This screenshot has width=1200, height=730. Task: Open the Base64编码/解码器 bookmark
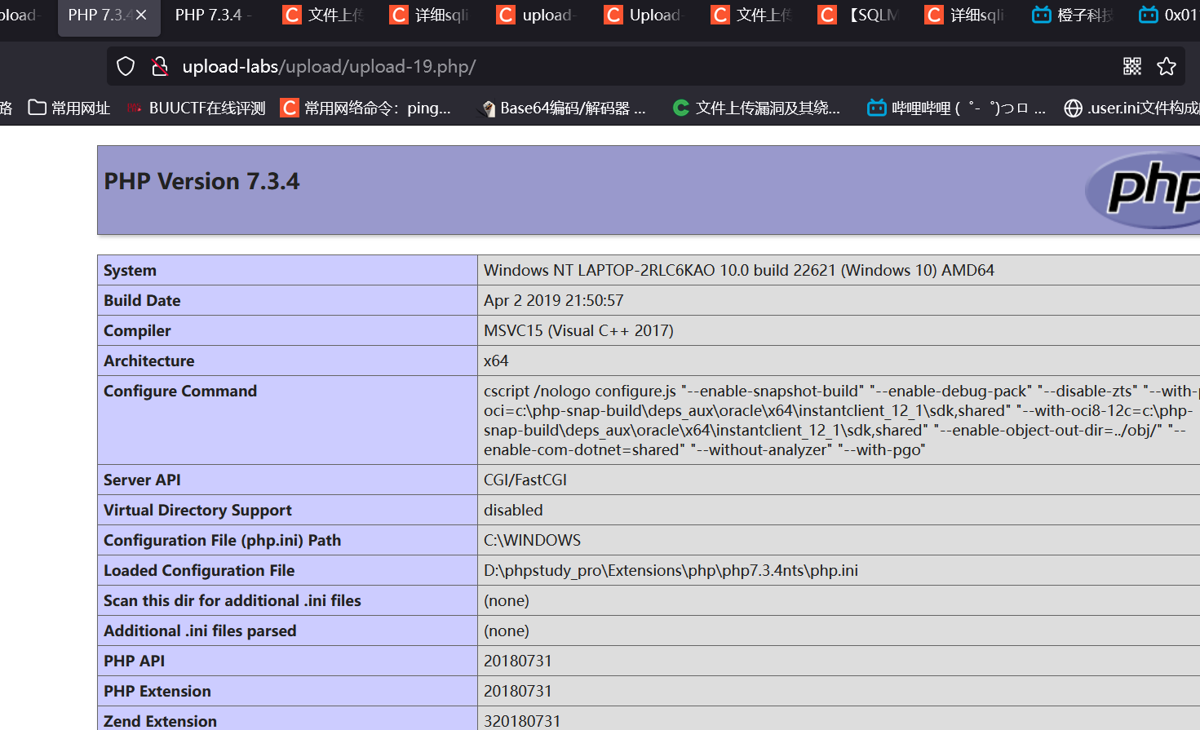tap(562, 108)
